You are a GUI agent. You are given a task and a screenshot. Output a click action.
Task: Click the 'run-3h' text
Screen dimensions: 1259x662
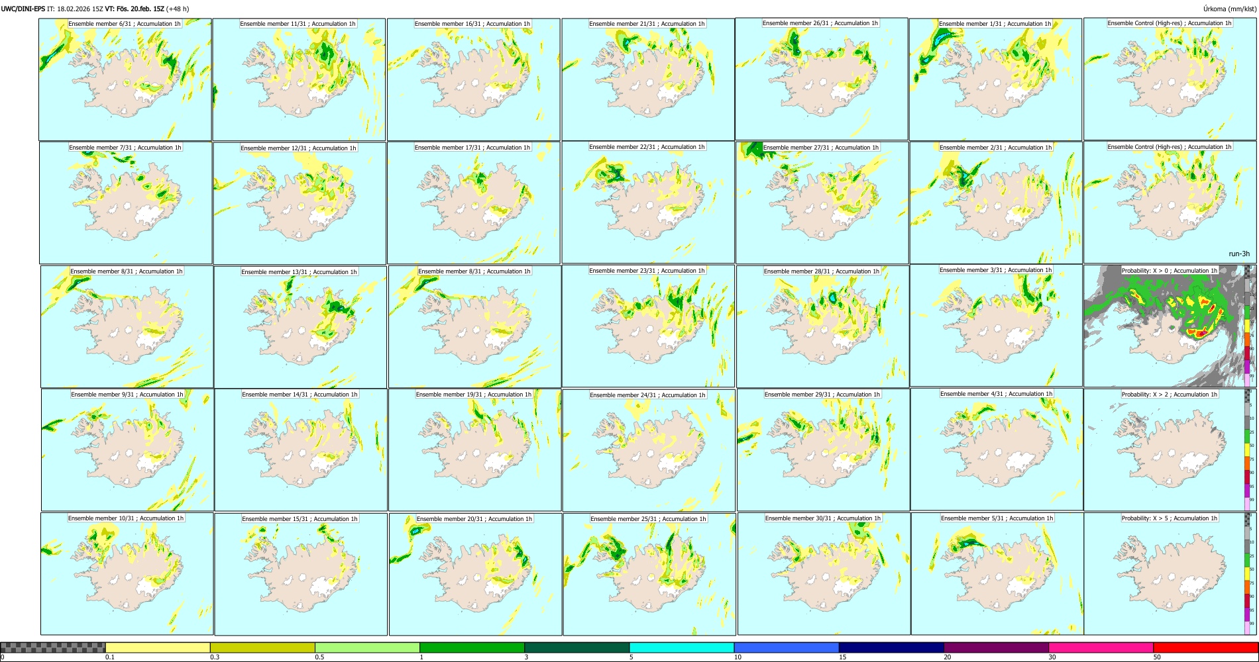1239,254
